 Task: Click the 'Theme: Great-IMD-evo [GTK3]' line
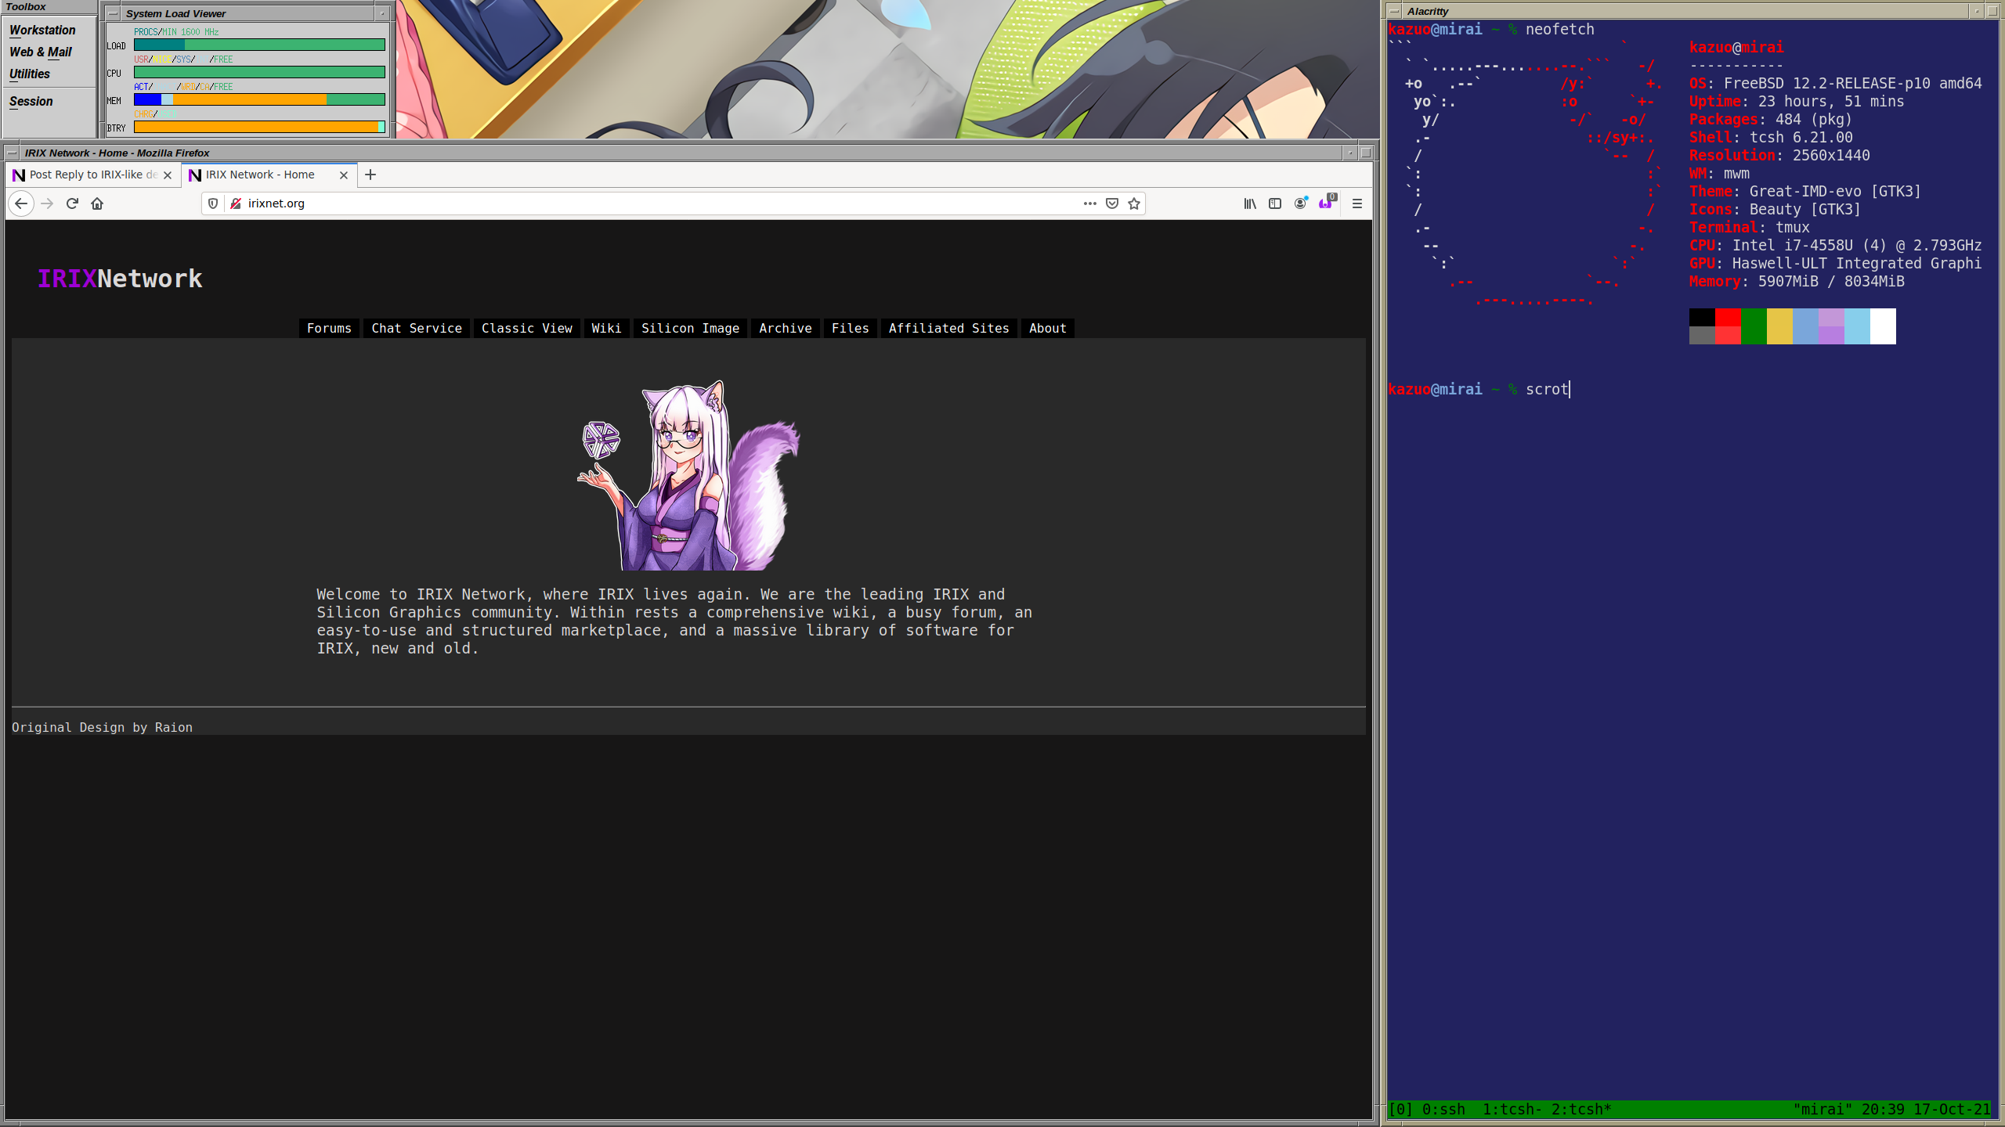click(x=1805, y=191)
